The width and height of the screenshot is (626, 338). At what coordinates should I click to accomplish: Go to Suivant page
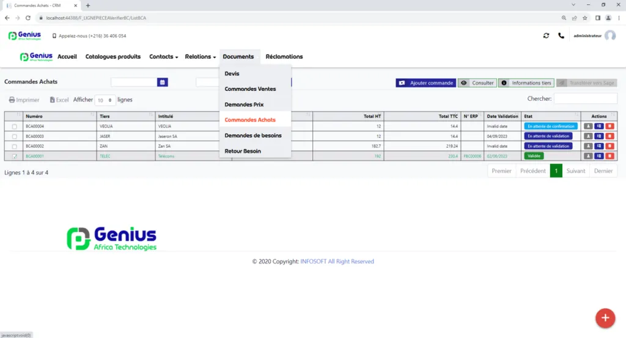(576, 171)
